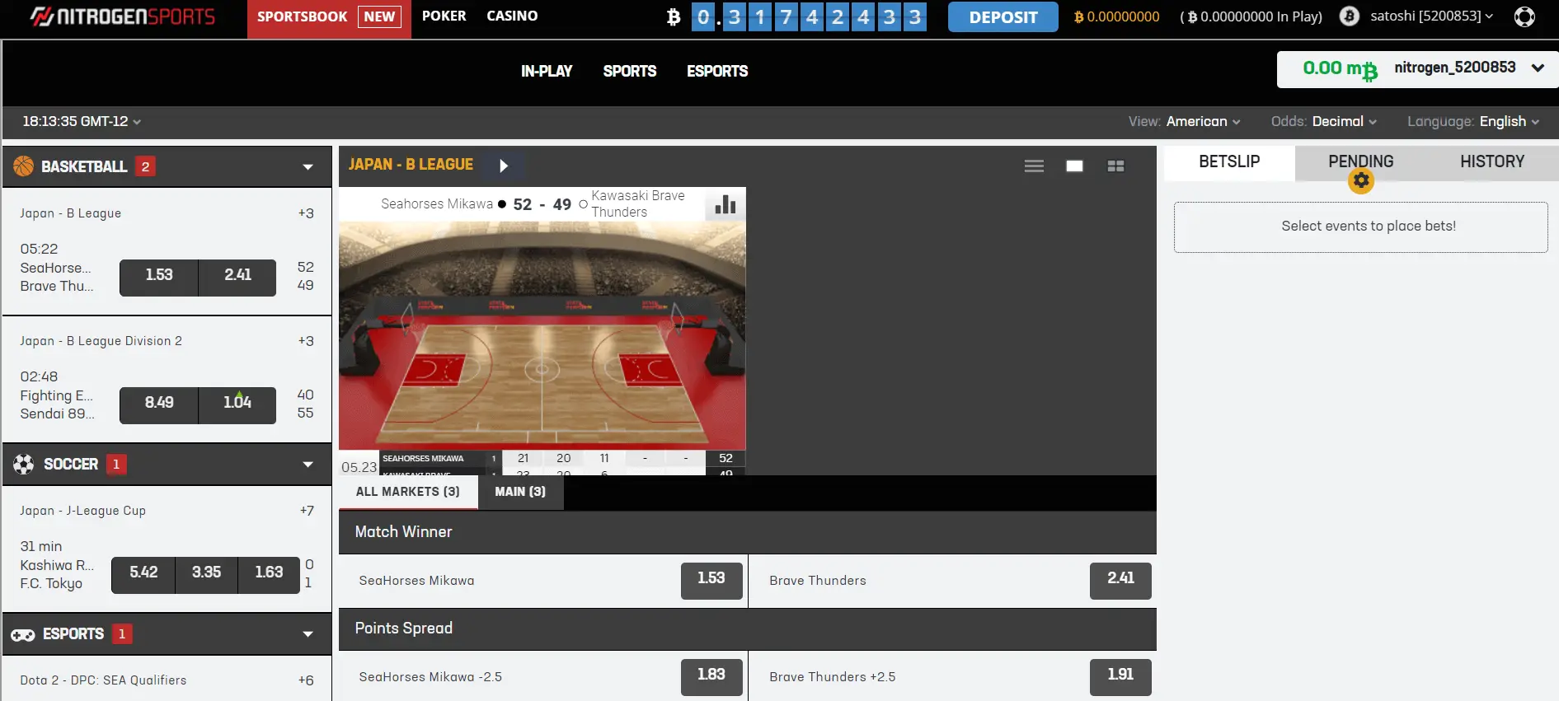This screenshot has height=701, width=1559.
Task: Open the Language English dropdown
Action: pos(1473,122)
